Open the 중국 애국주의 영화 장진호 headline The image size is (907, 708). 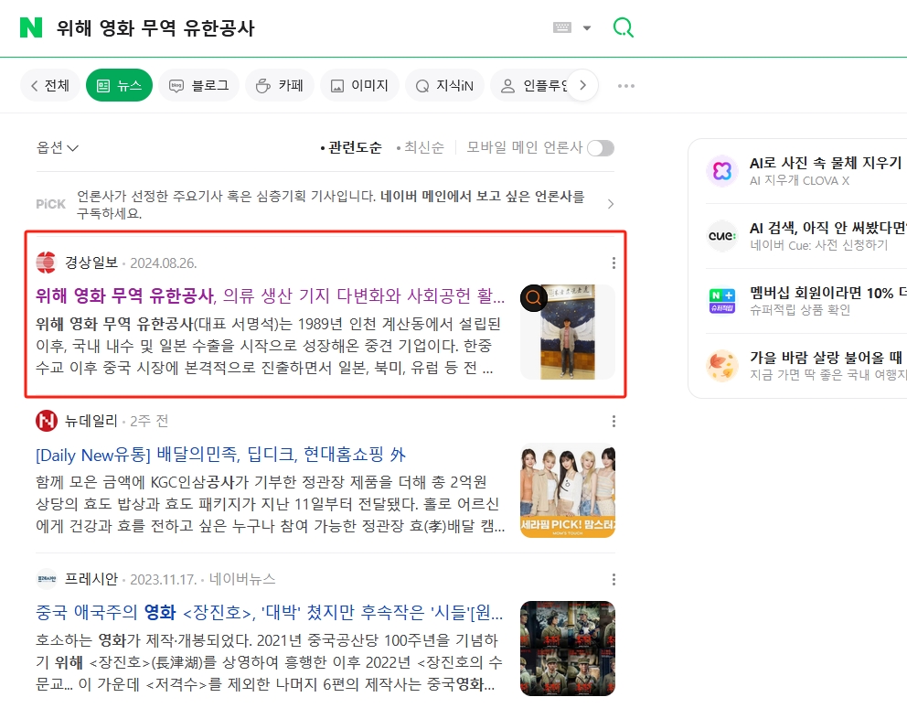(x=270, y=613)
